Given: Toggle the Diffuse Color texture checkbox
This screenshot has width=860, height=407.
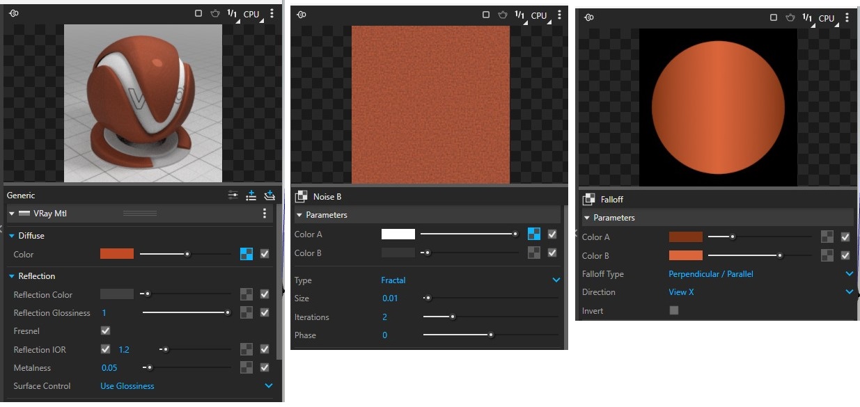Looking at the screenshot, I should click(x=265, y=254).
